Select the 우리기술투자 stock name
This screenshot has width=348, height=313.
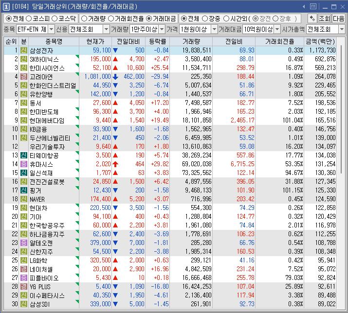coord(47,147)
